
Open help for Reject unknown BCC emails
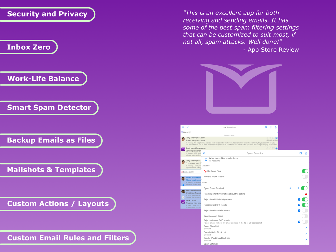tap(299, 222)
